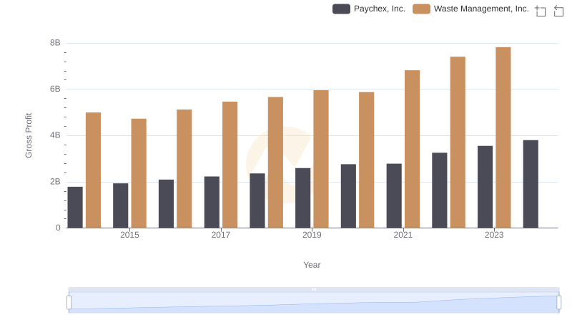Click the 2019 Paychex bar
This screenshot has height=330, width=572.
[x=302, y=198]
